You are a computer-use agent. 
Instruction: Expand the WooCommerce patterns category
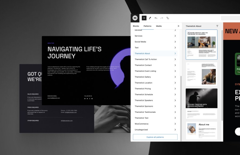pyautogui.click(x=155, y=124)
